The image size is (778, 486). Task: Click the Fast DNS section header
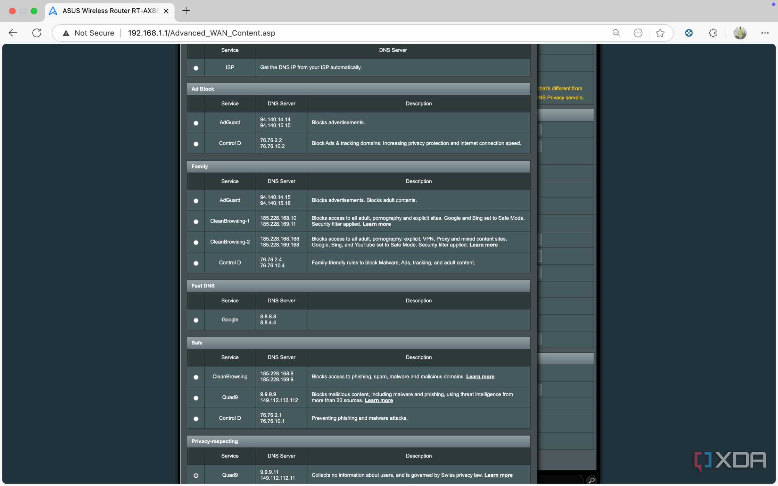pos(358,286)
